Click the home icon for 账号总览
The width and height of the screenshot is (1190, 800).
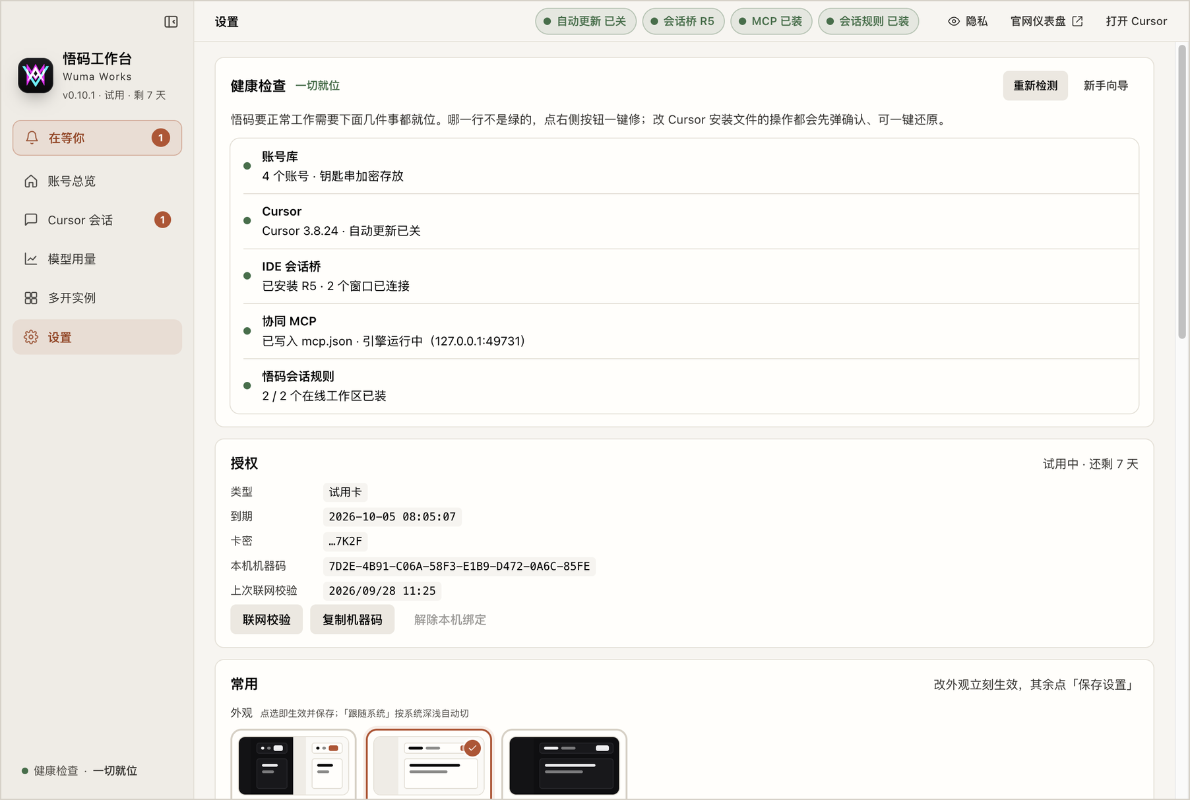tap(31, 181)
